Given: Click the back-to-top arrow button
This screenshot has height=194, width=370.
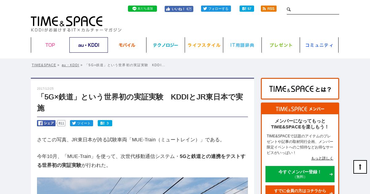Looking at the screenshot, I should click(x=360, y=167).
